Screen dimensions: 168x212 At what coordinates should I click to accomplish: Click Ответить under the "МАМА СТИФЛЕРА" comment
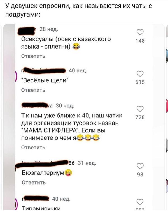[x=33, y=148]
